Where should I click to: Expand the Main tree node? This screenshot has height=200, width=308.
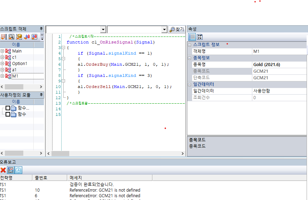coord(2,51)
